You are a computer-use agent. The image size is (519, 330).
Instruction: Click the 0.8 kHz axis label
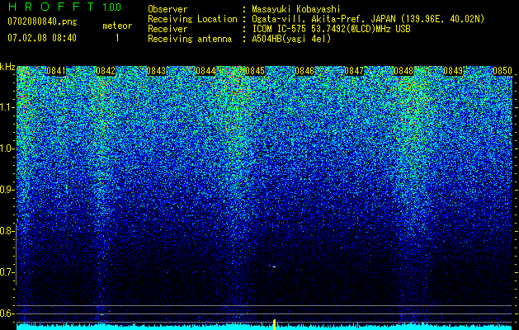(x=7, y=231)
